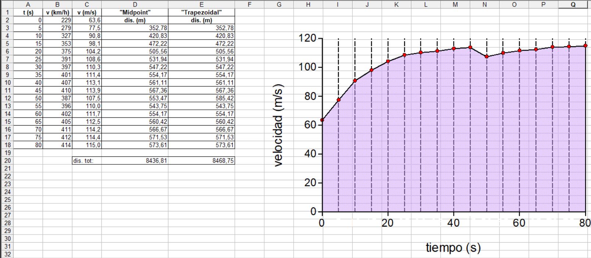Select cell with 375 km/h
This screenshot has height=258, width=591.
pyautogui.click(x=57, y=51)
